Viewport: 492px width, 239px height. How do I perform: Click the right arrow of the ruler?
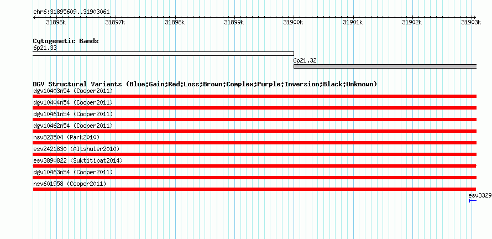pos(475,17)
